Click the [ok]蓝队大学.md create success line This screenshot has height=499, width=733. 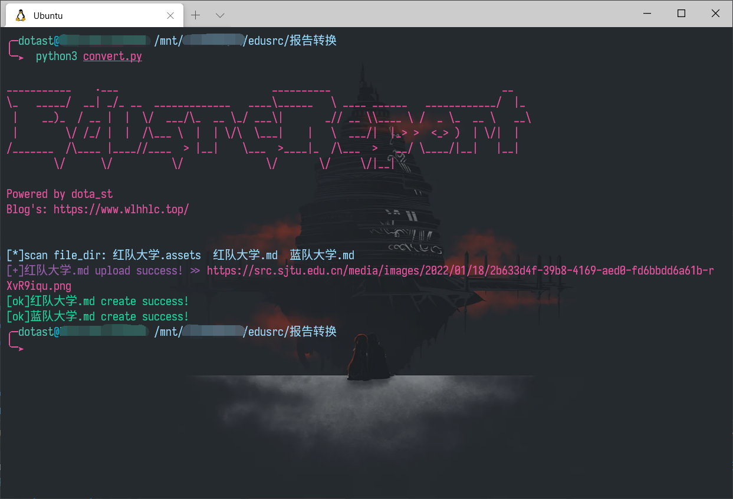coord(98,316)
